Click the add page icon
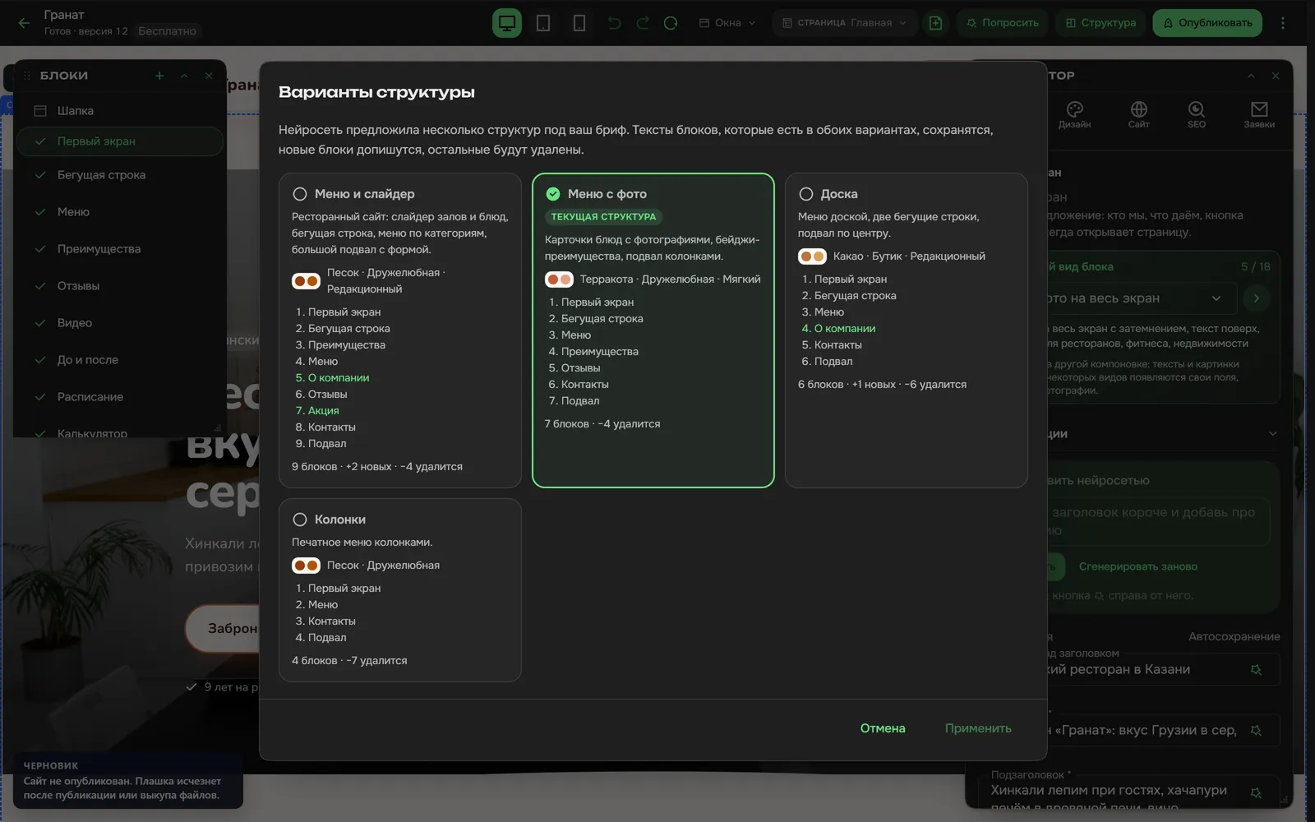1315x822 pixels. [935, 23]
